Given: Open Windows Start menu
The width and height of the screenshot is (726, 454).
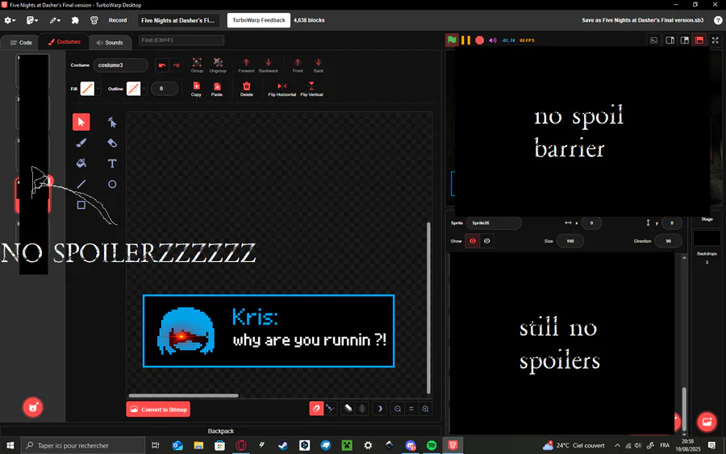Looking at the screenshot, I should [10, 445].
